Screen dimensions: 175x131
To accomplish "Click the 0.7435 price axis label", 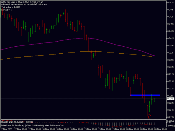I will coord(171,31).
